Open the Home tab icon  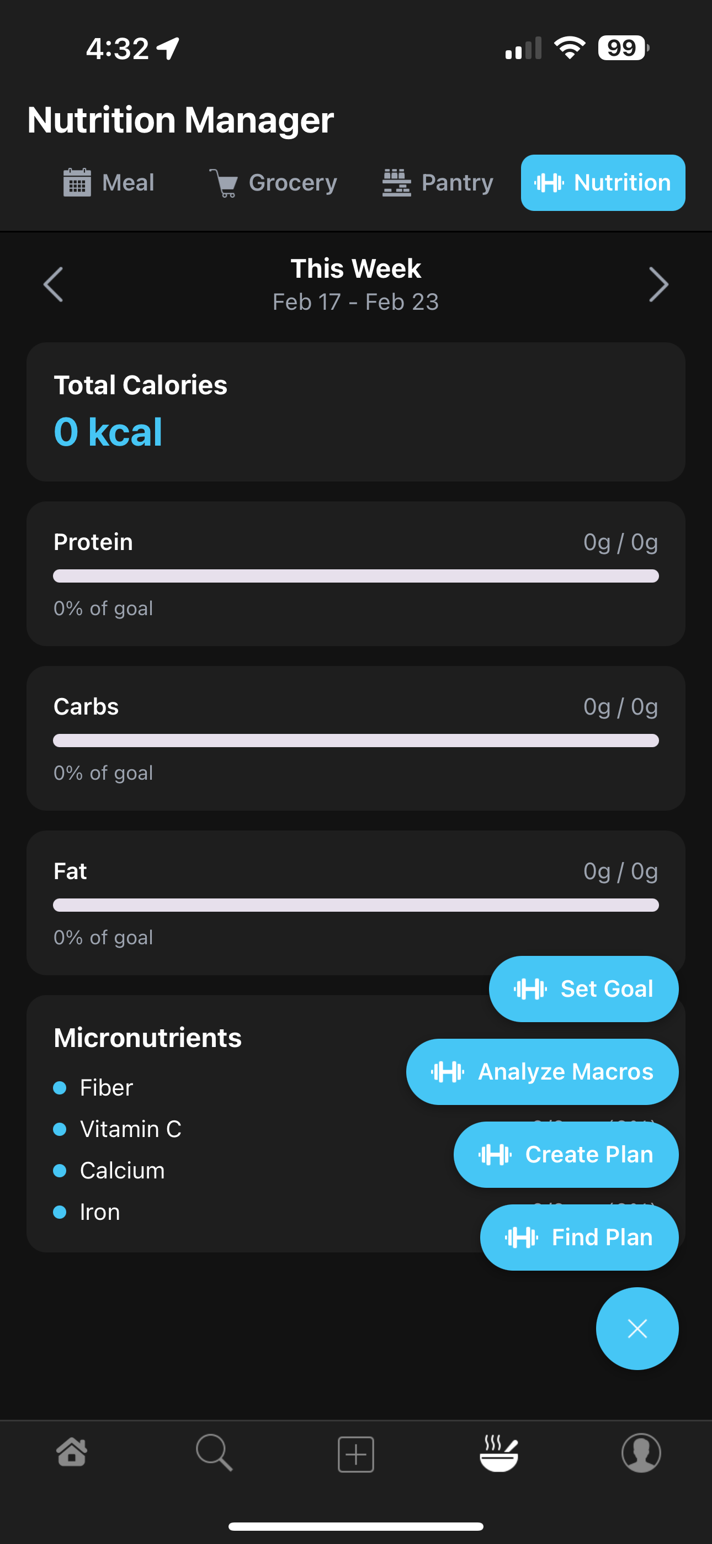pyautogui.click(x=72, y=1453)
